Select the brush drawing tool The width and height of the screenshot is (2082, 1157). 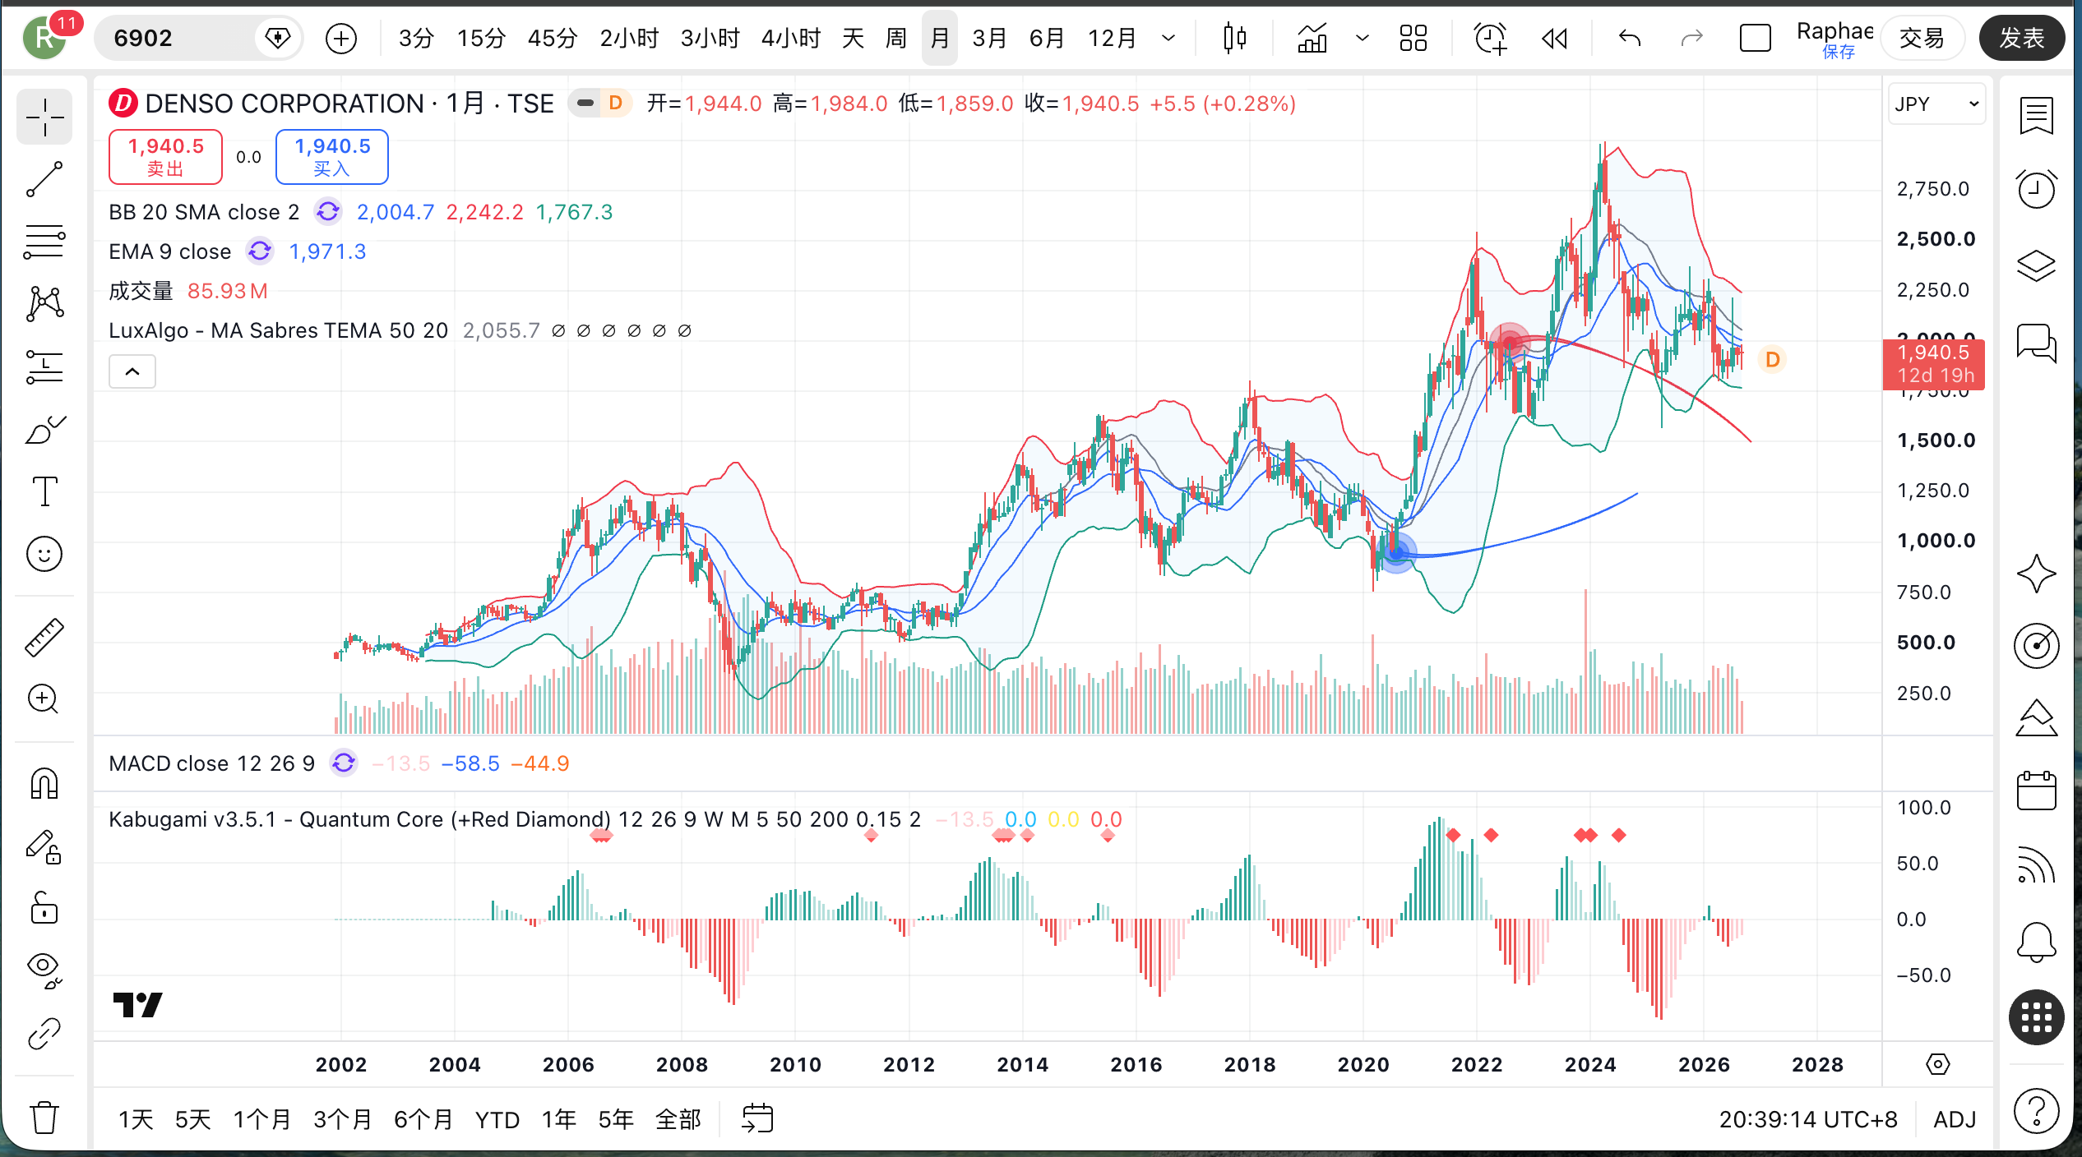coord(44,429)
